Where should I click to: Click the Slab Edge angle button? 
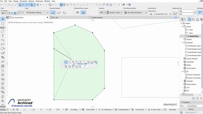[200, 12]
